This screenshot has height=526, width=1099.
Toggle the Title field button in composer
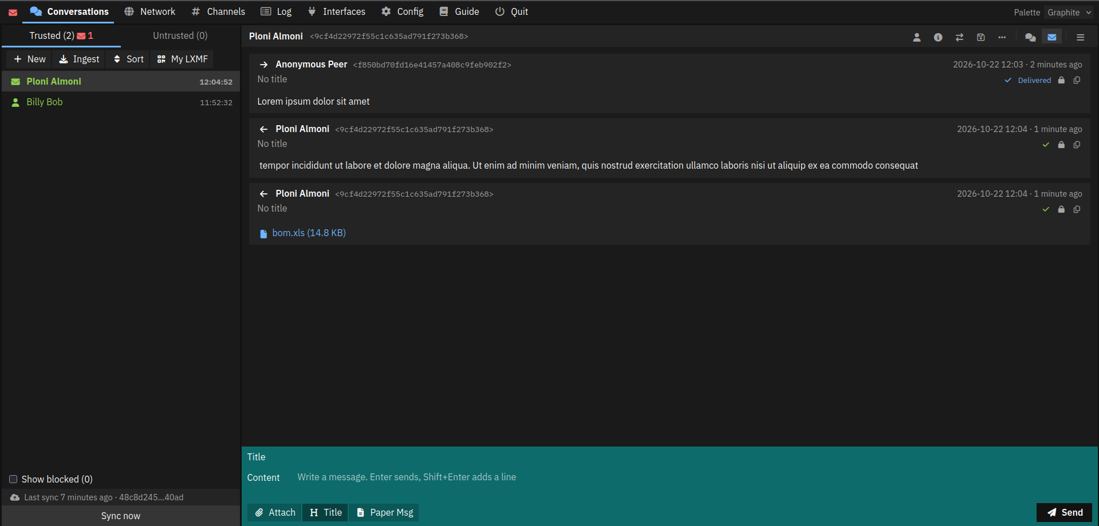(x=326, y=512)
